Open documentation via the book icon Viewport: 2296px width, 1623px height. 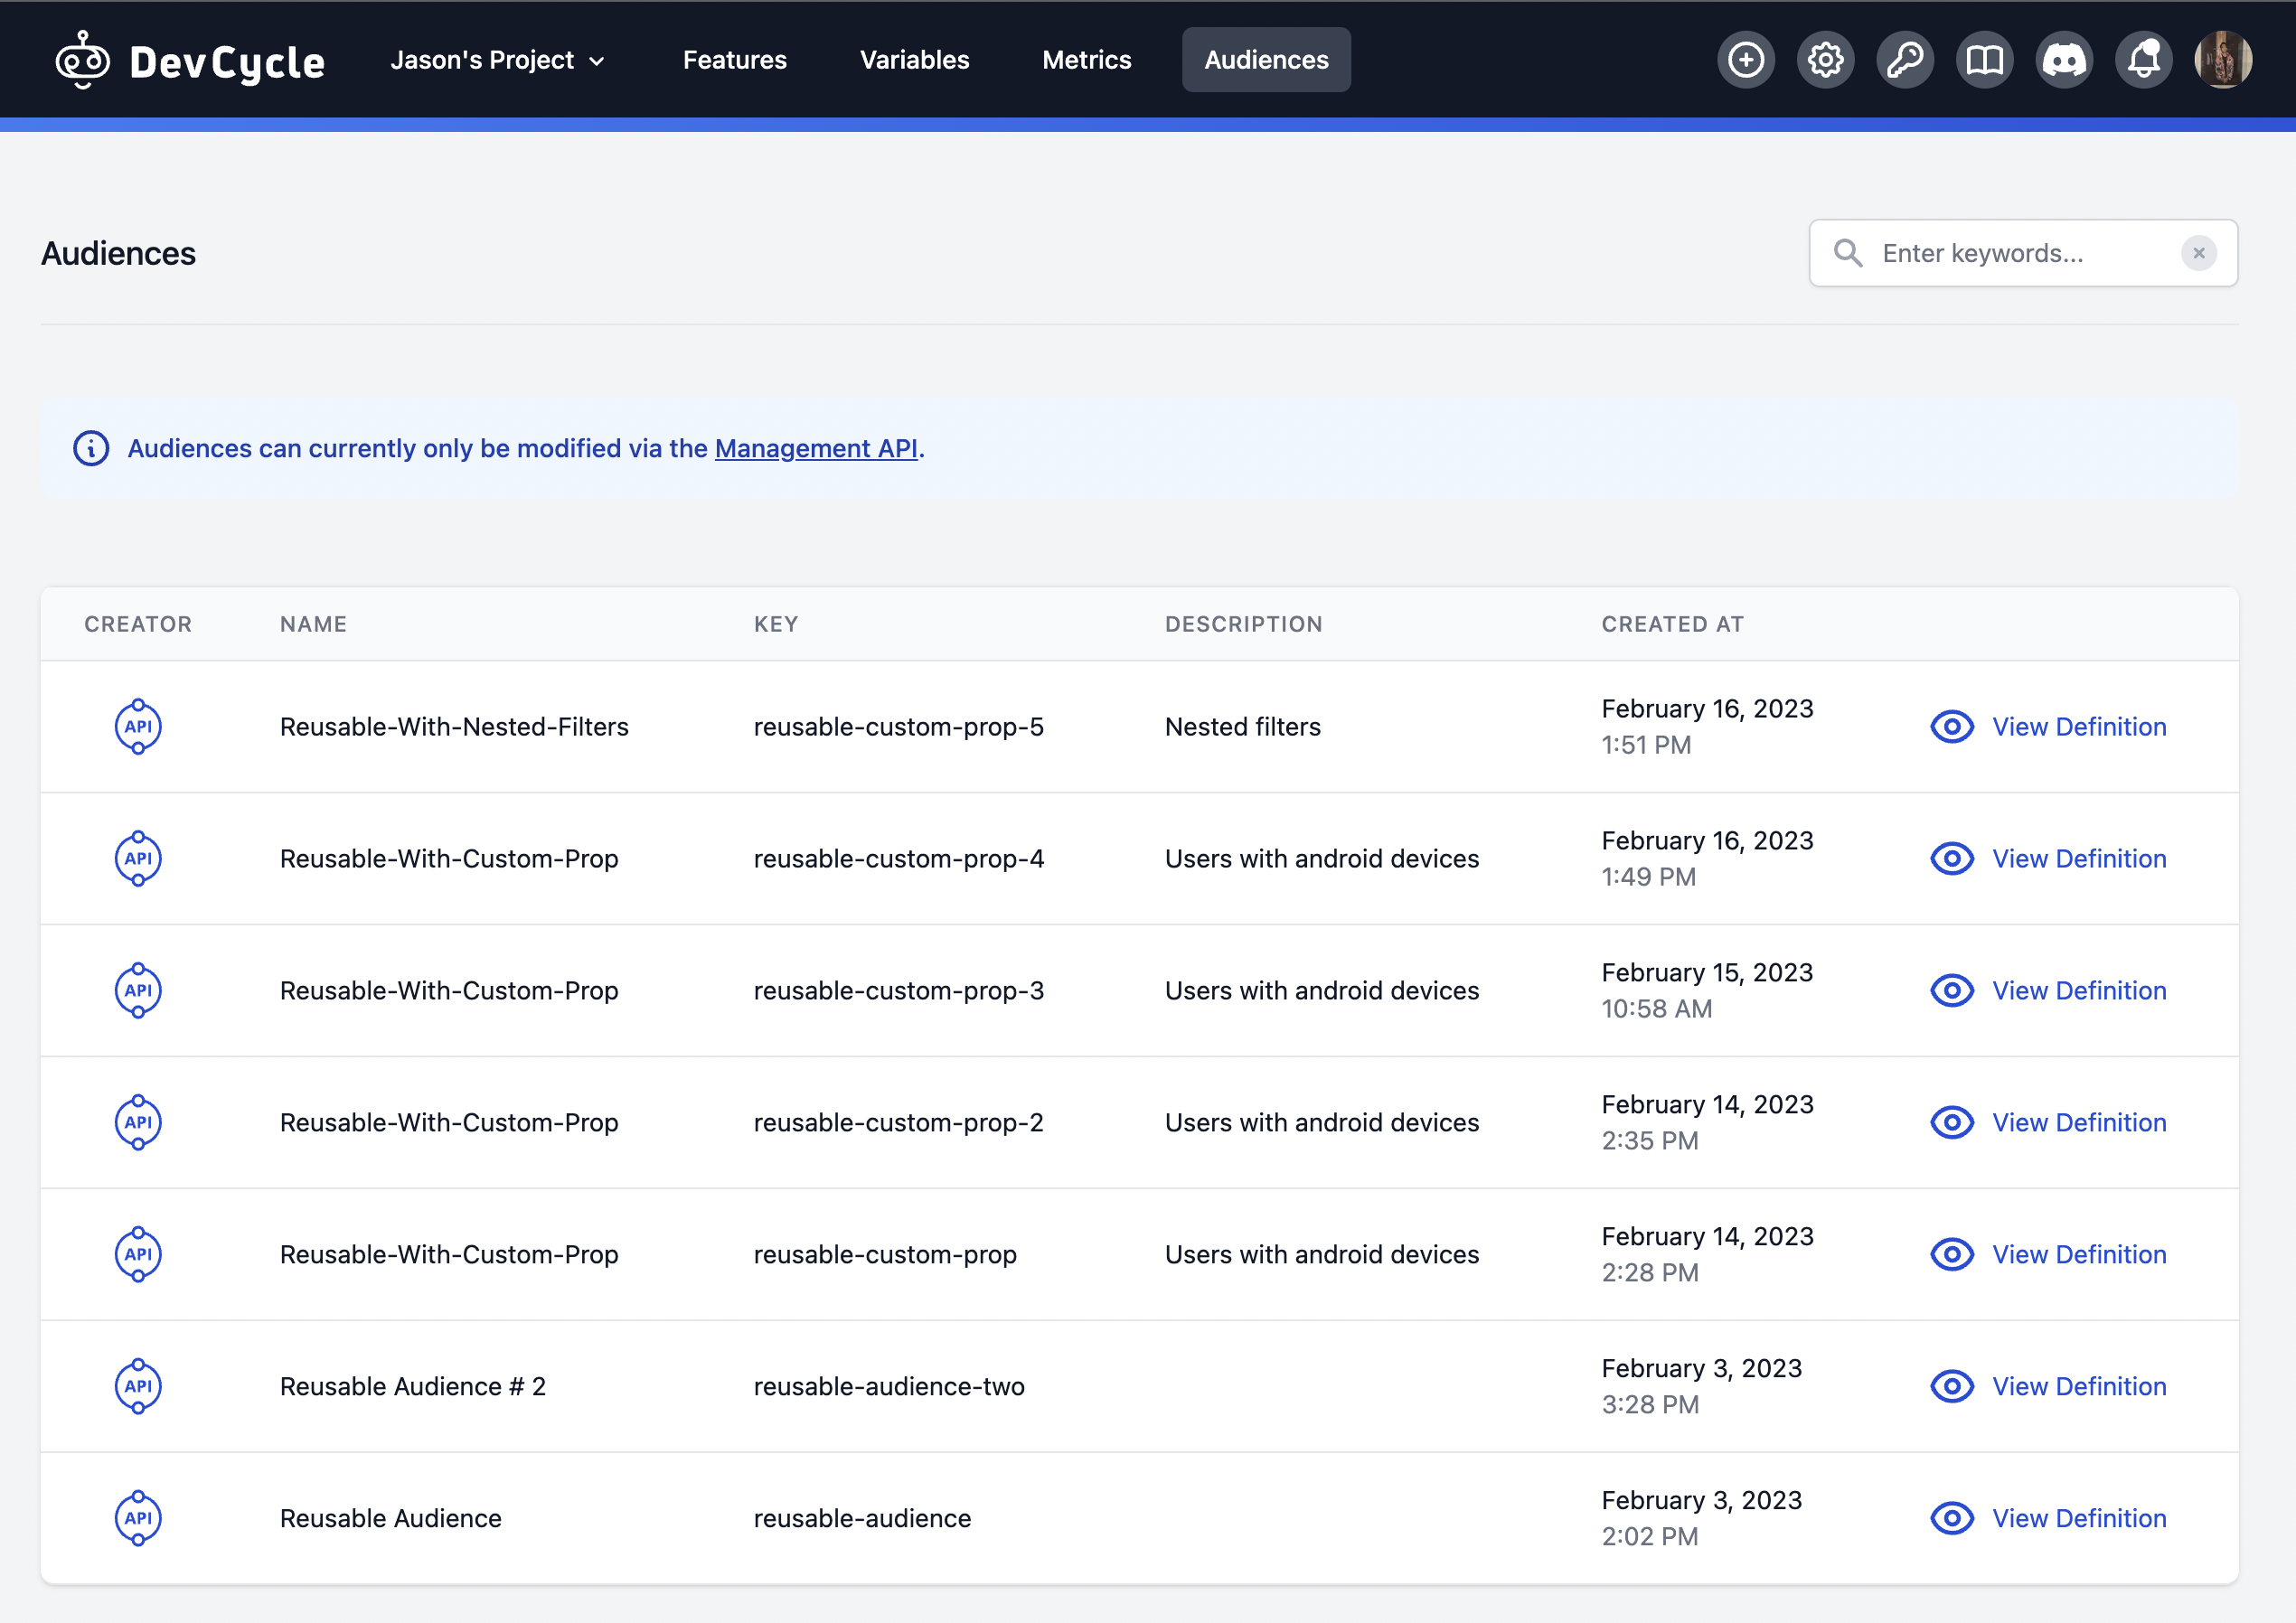[x=1984, y=60]
